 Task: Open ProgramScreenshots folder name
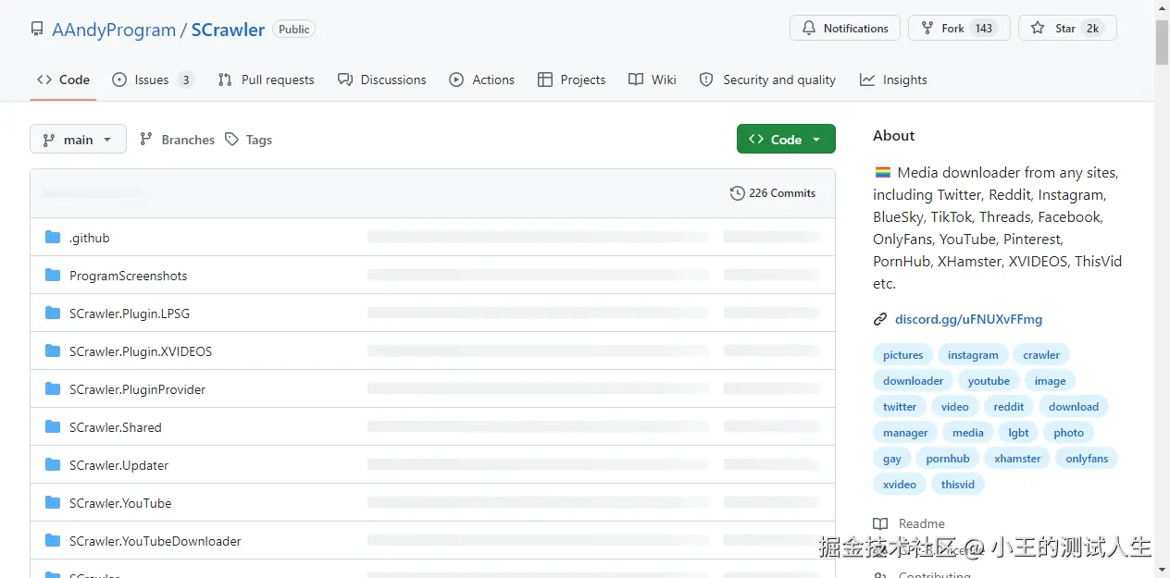(x=129, y=276)
